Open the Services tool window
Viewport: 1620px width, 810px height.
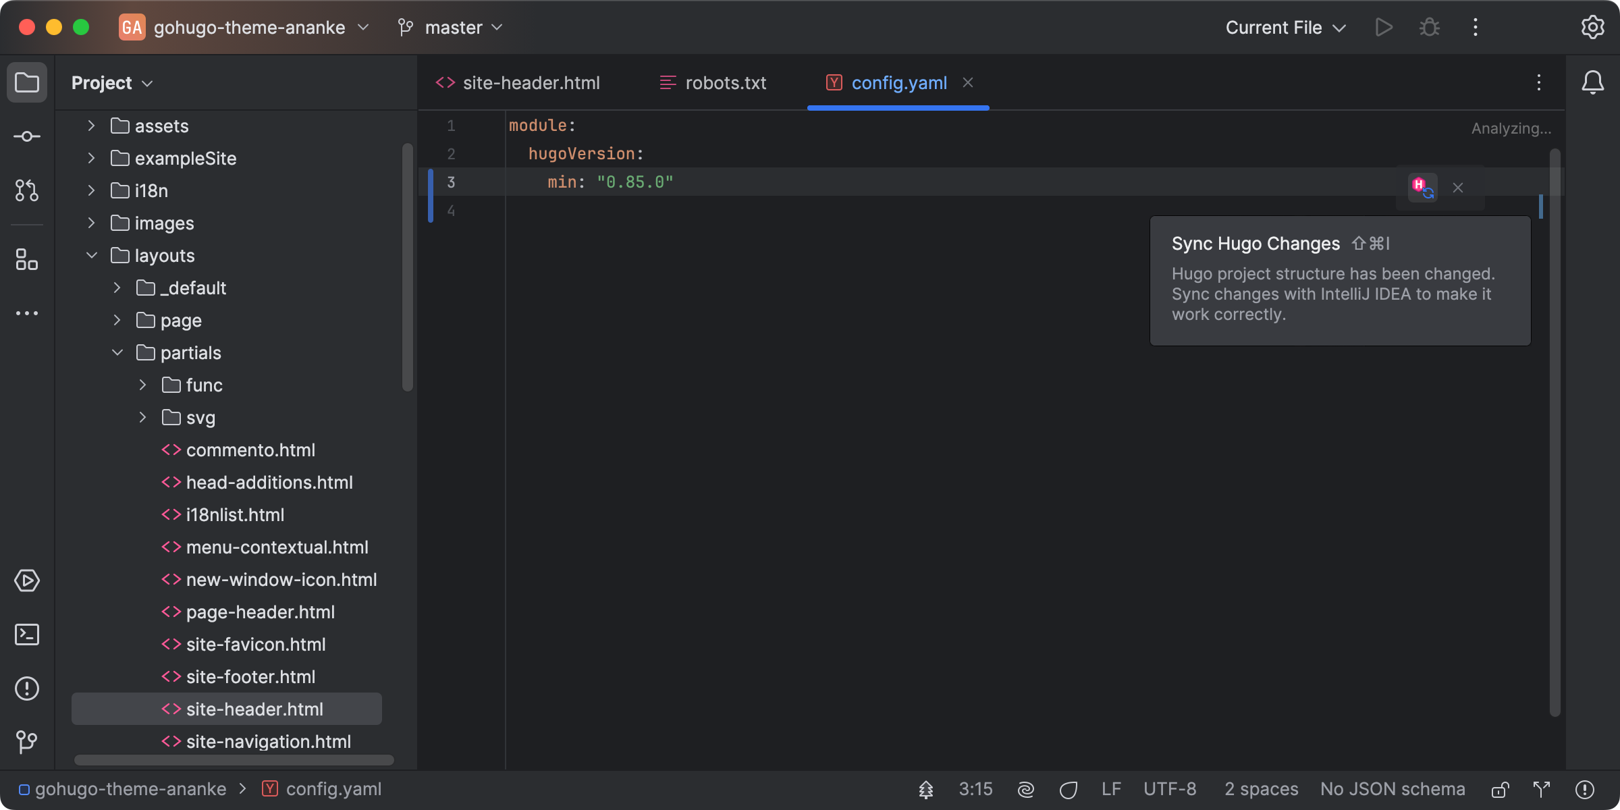point(27,580)
